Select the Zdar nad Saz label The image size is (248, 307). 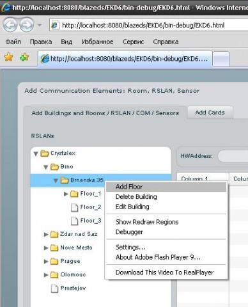tap(79, 234)
